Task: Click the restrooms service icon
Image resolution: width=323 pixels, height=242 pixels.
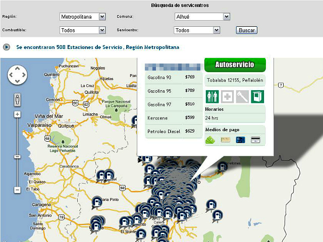Action: coord(212,96)
